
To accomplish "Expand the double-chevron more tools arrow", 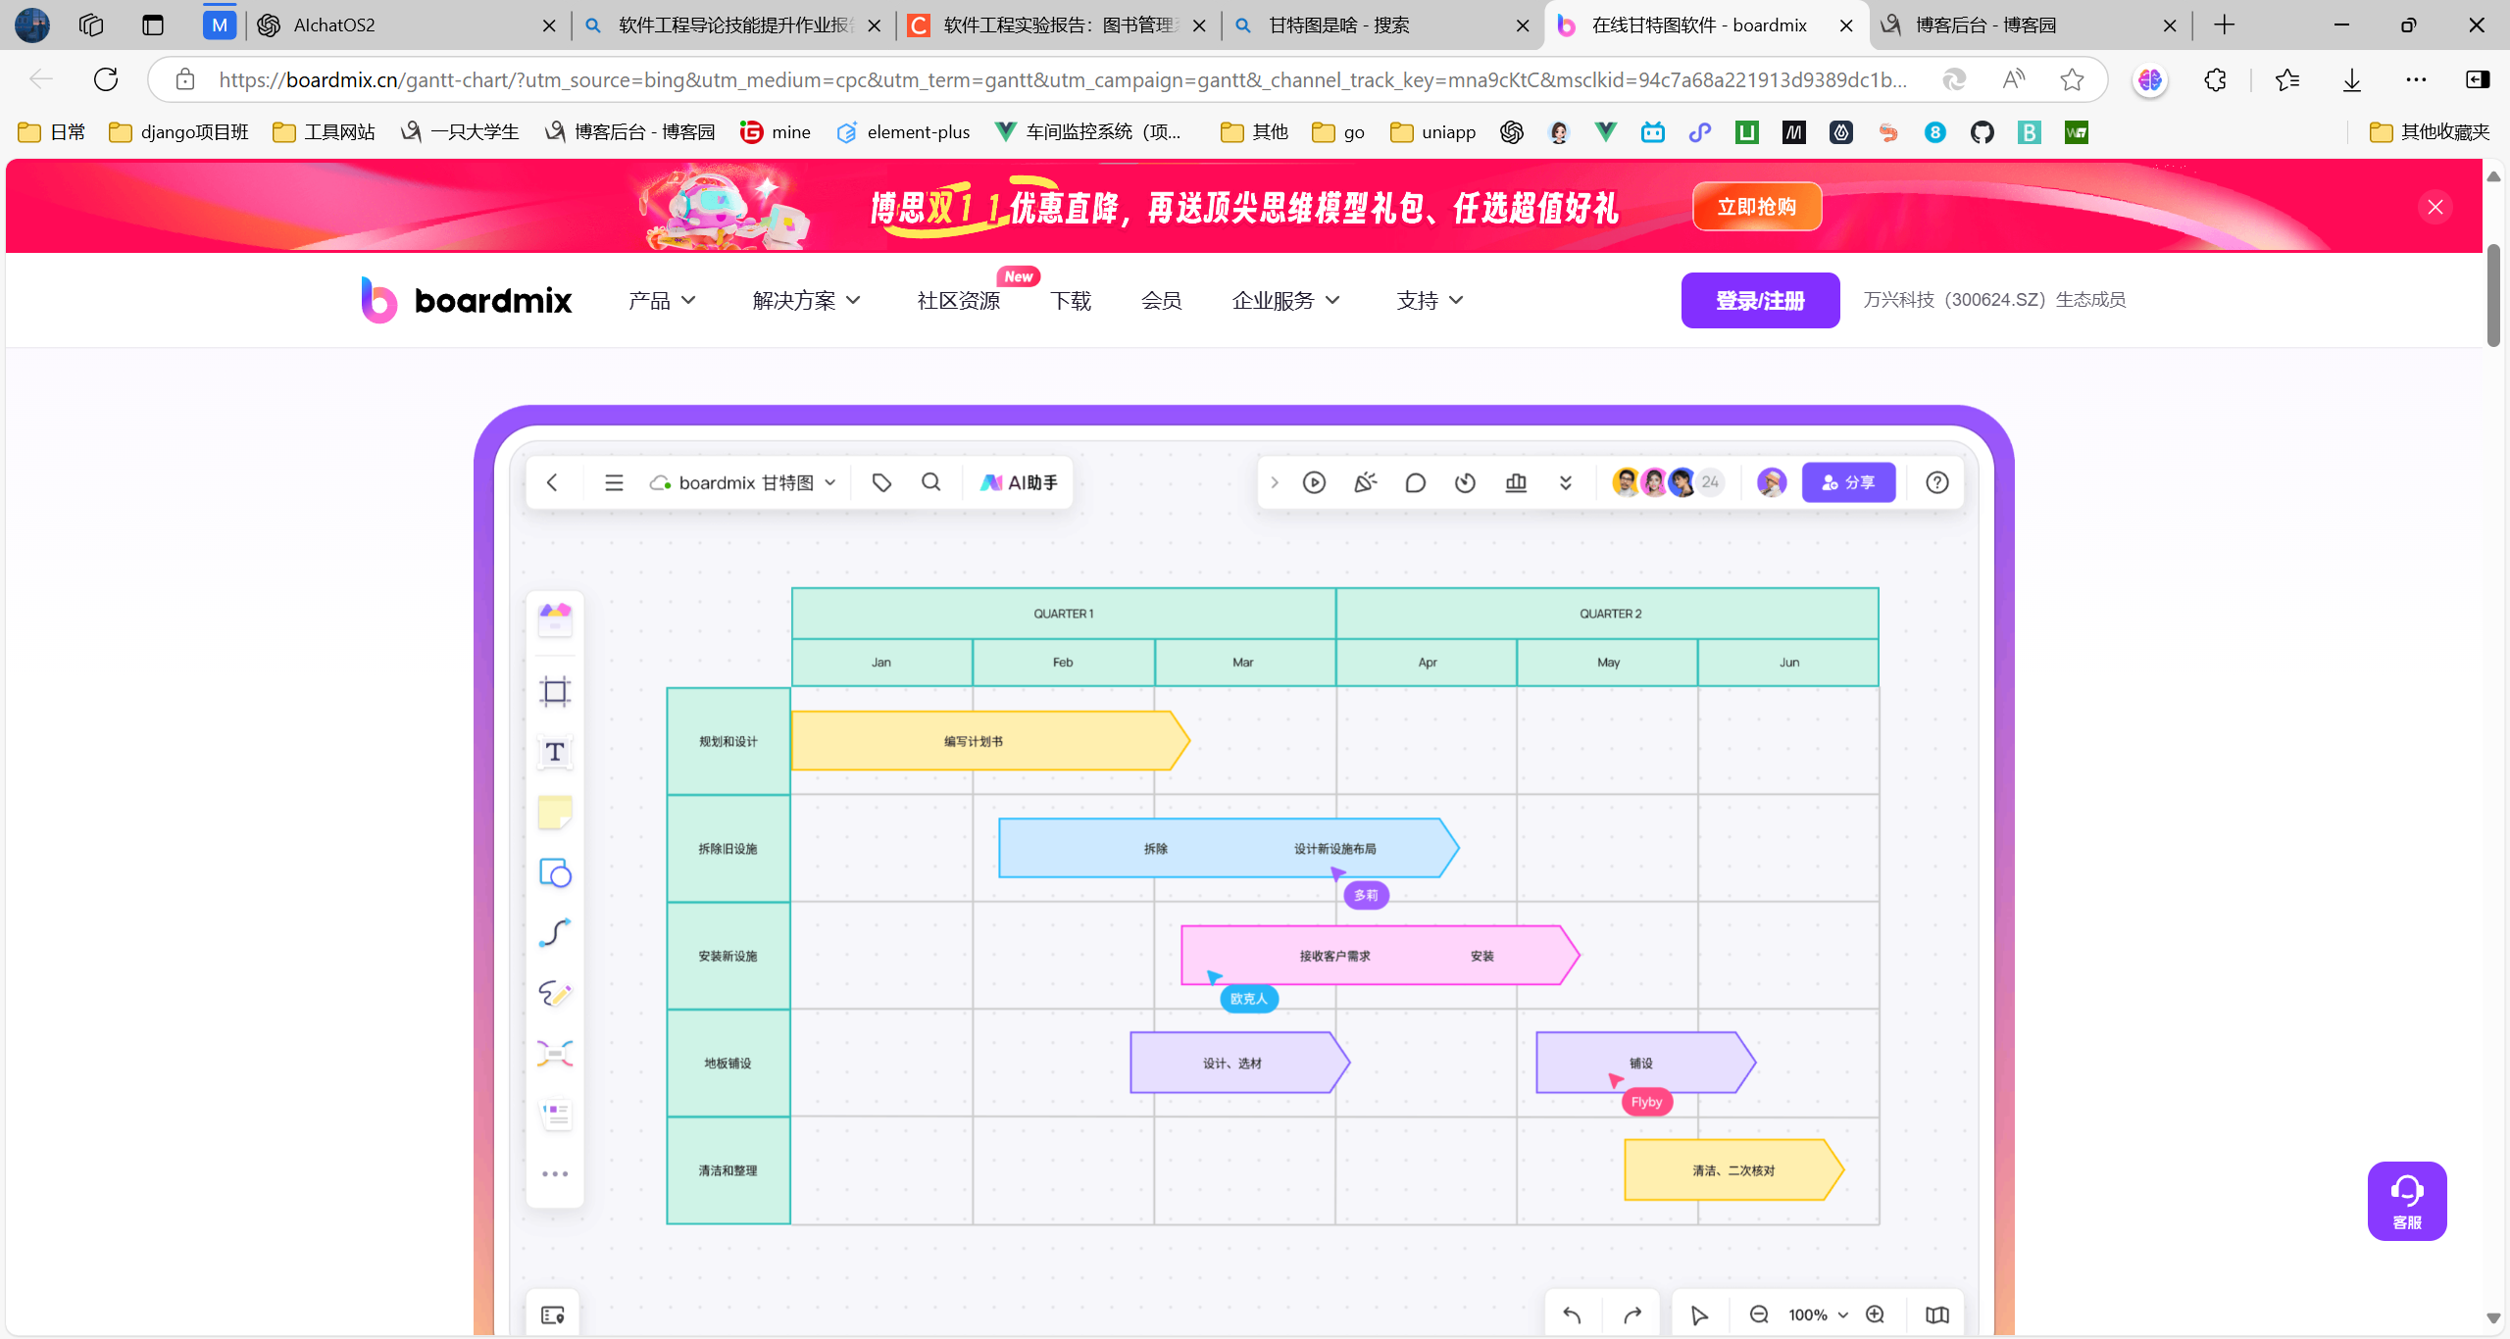I will (x=1566, y=482).
